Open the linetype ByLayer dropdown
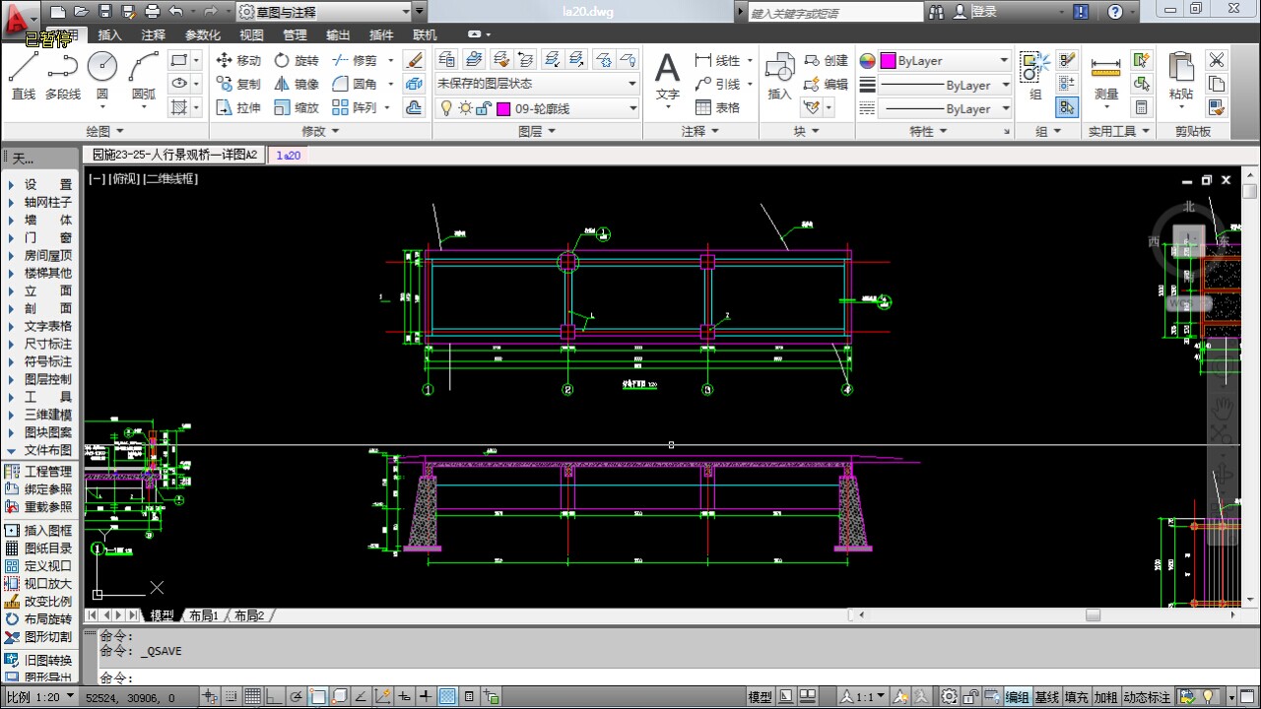This screenshot has width=1261, height=709. pos(944,108)
